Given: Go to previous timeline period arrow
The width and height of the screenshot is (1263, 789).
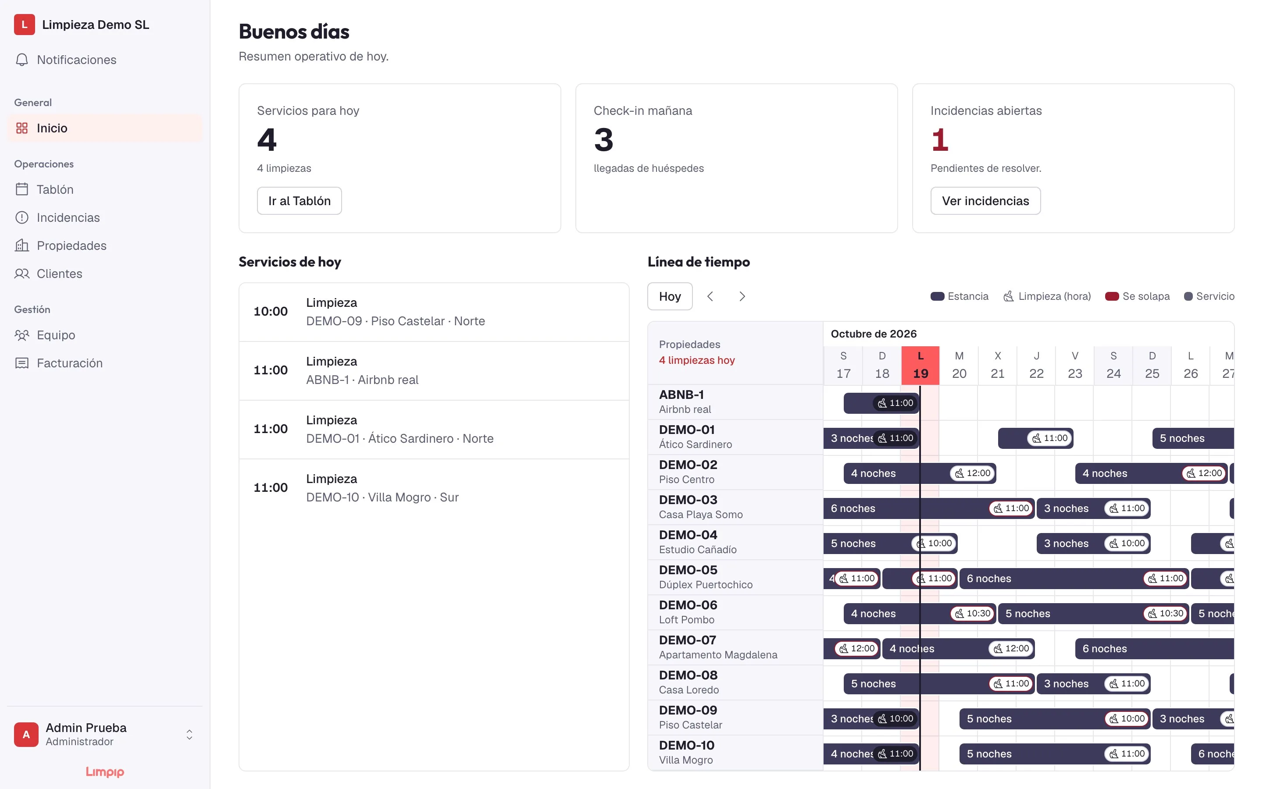Looking at the screenshot, I should 710,296.
